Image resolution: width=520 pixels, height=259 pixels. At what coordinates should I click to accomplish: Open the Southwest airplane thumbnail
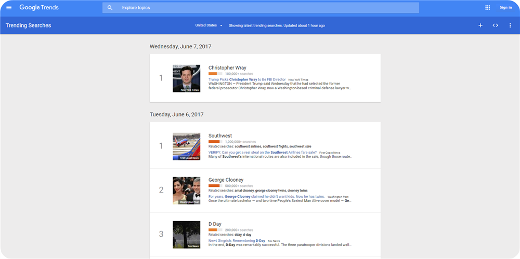tap(186, 146)
